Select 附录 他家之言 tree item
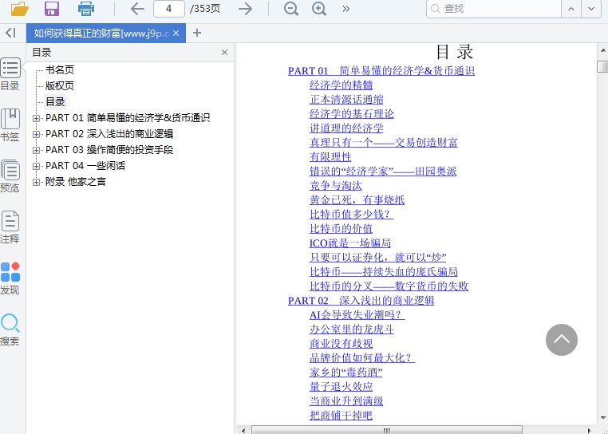The height and width of the screenshot is (434, 608). [76, 182]
